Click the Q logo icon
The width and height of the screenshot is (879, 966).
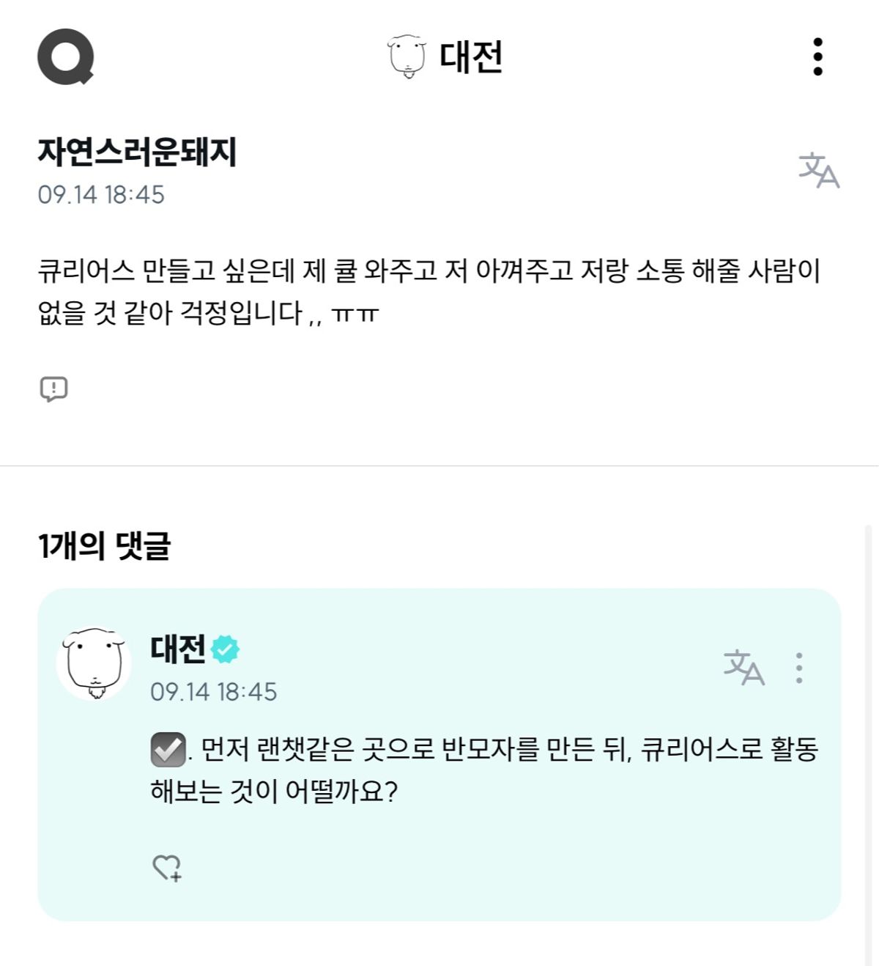click(66, 56)
